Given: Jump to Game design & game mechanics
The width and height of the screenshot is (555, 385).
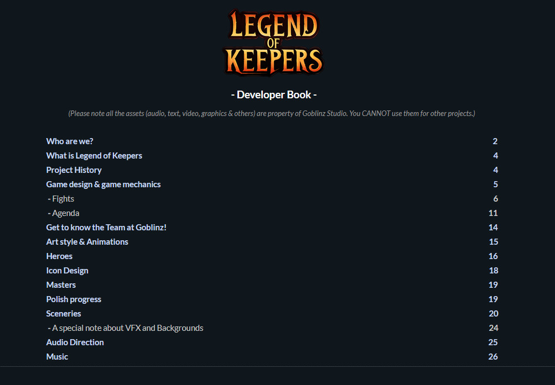Looking at the screenshot, I should (103, 184).
